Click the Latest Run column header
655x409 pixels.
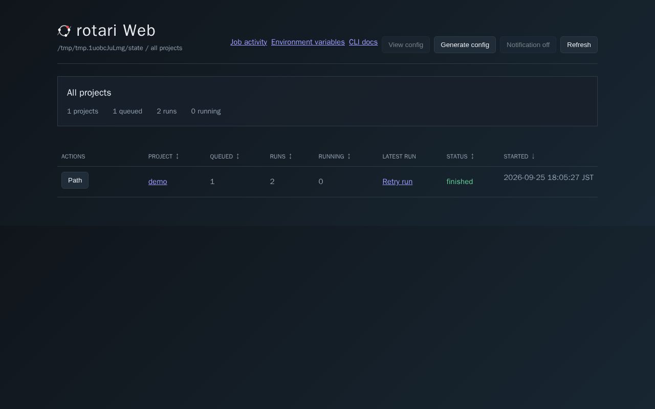click(x=399, y=156)
